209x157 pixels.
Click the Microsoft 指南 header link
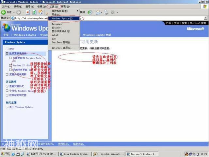[x=198, y=23]
